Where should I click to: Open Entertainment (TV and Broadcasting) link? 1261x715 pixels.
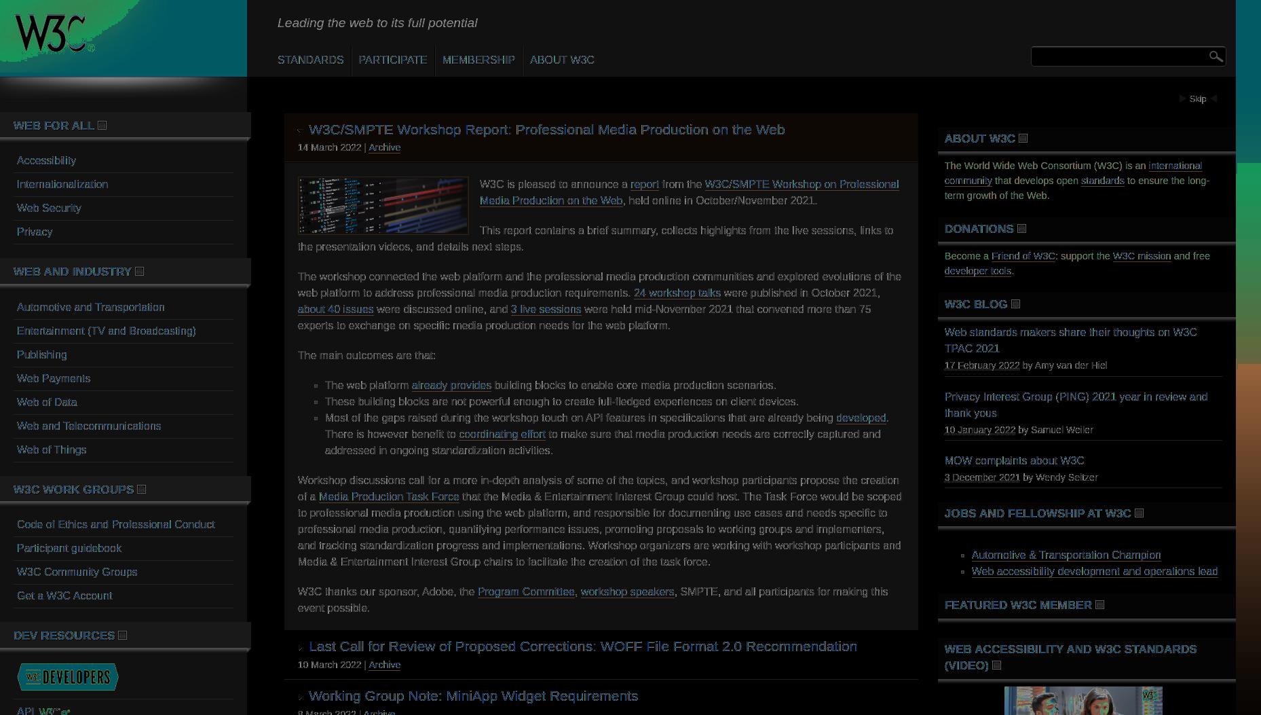tap(106, 331)
